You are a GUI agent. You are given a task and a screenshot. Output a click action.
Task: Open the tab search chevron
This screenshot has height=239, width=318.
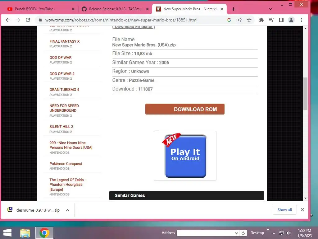pos(270,9)
